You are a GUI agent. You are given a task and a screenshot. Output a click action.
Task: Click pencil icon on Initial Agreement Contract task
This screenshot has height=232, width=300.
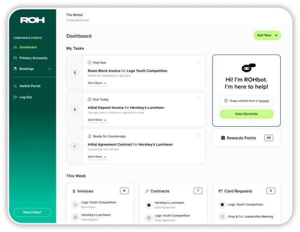(x=75, y=146)
